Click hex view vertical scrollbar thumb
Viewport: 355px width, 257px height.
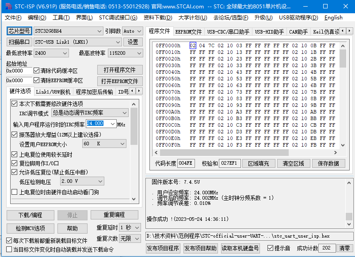(343, 58)
